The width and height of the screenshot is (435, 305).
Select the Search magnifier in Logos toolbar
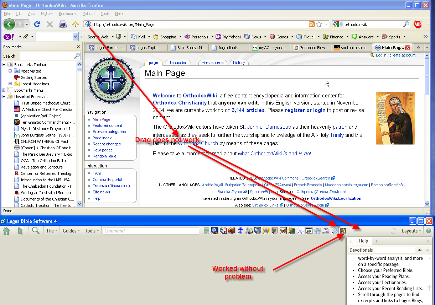35,231
